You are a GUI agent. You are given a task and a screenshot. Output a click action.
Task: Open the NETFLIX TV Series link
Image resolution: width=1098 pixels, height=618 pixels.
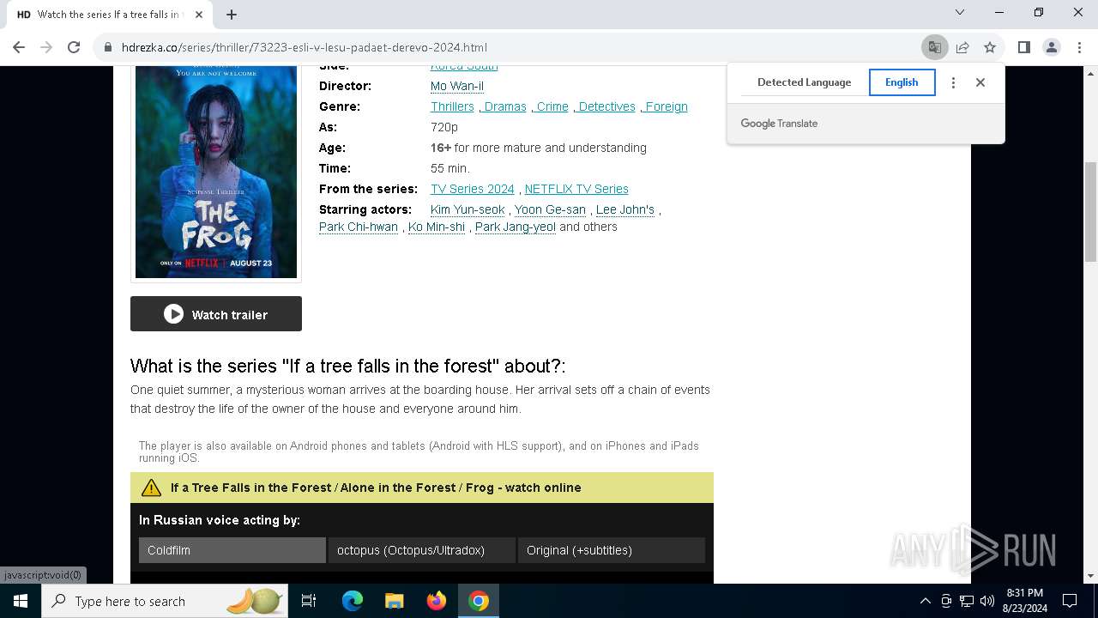(576, 189)
